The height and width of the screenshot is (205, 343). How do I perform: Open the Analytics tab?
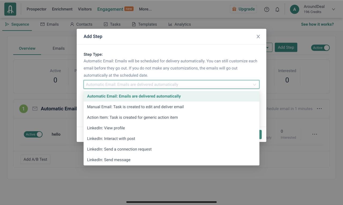pyautogui.click(x=180, y=24)
